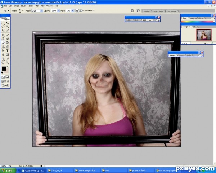Select the Rectangular Marquee tool
Screen dimensions: 216x173
(x=3, y=23)
